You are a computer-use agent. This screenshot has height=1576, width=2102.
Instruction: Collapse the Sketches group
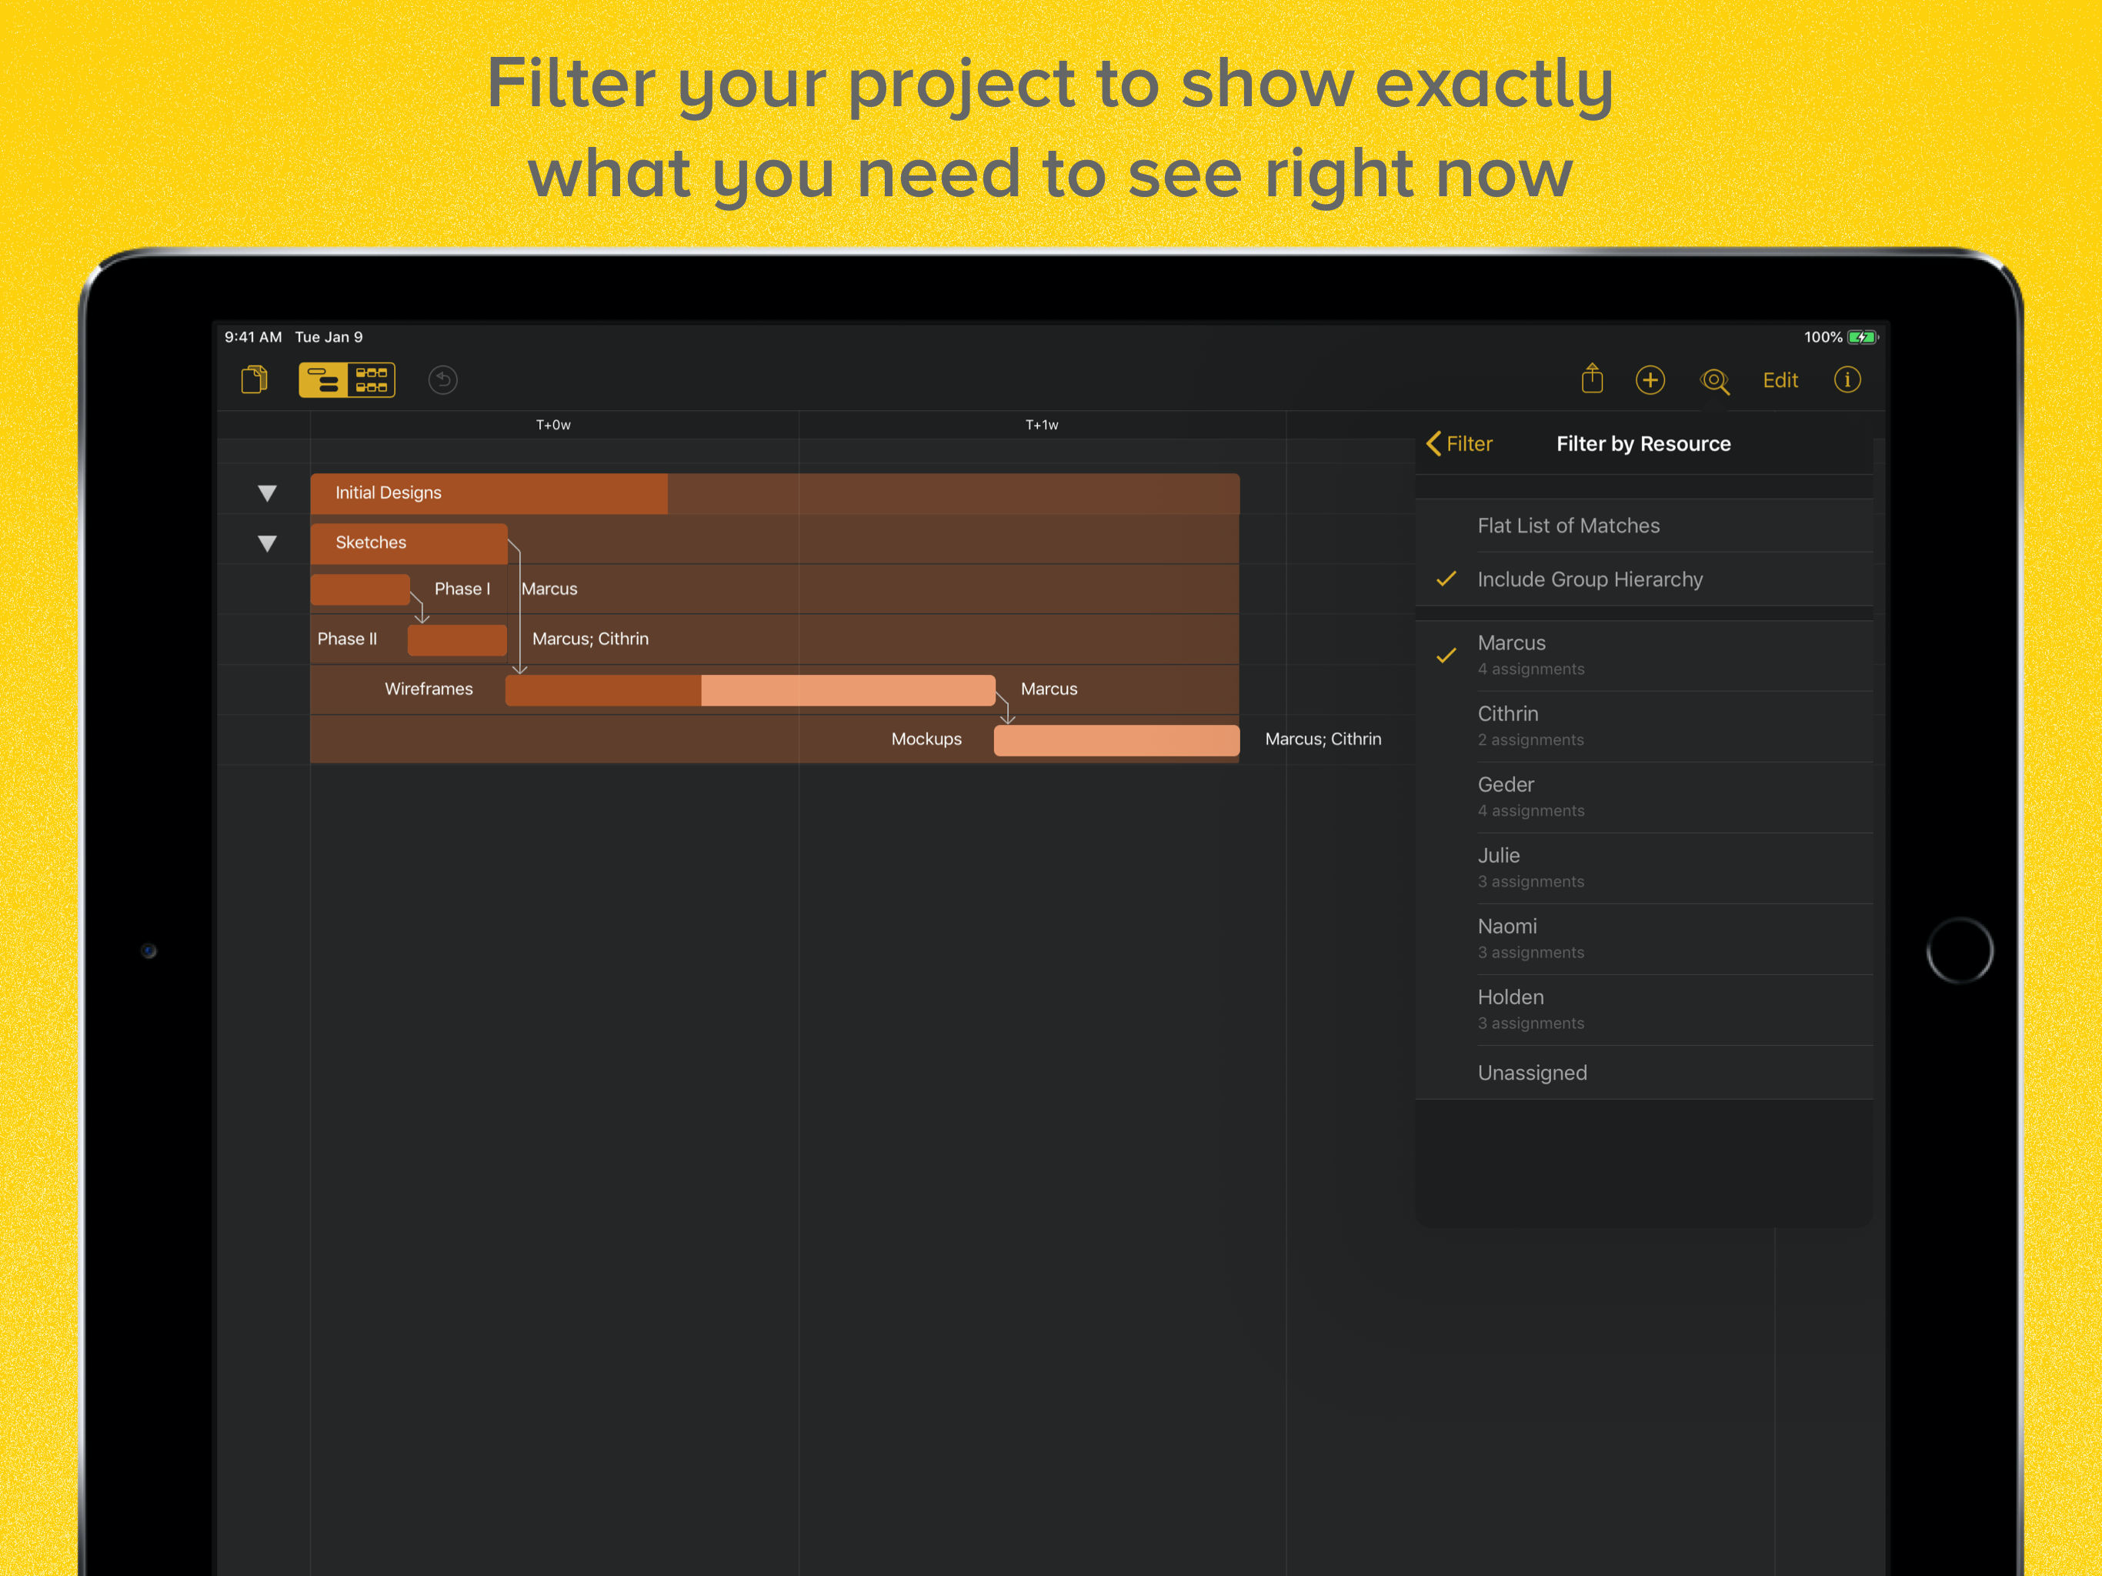coord(267,544)
